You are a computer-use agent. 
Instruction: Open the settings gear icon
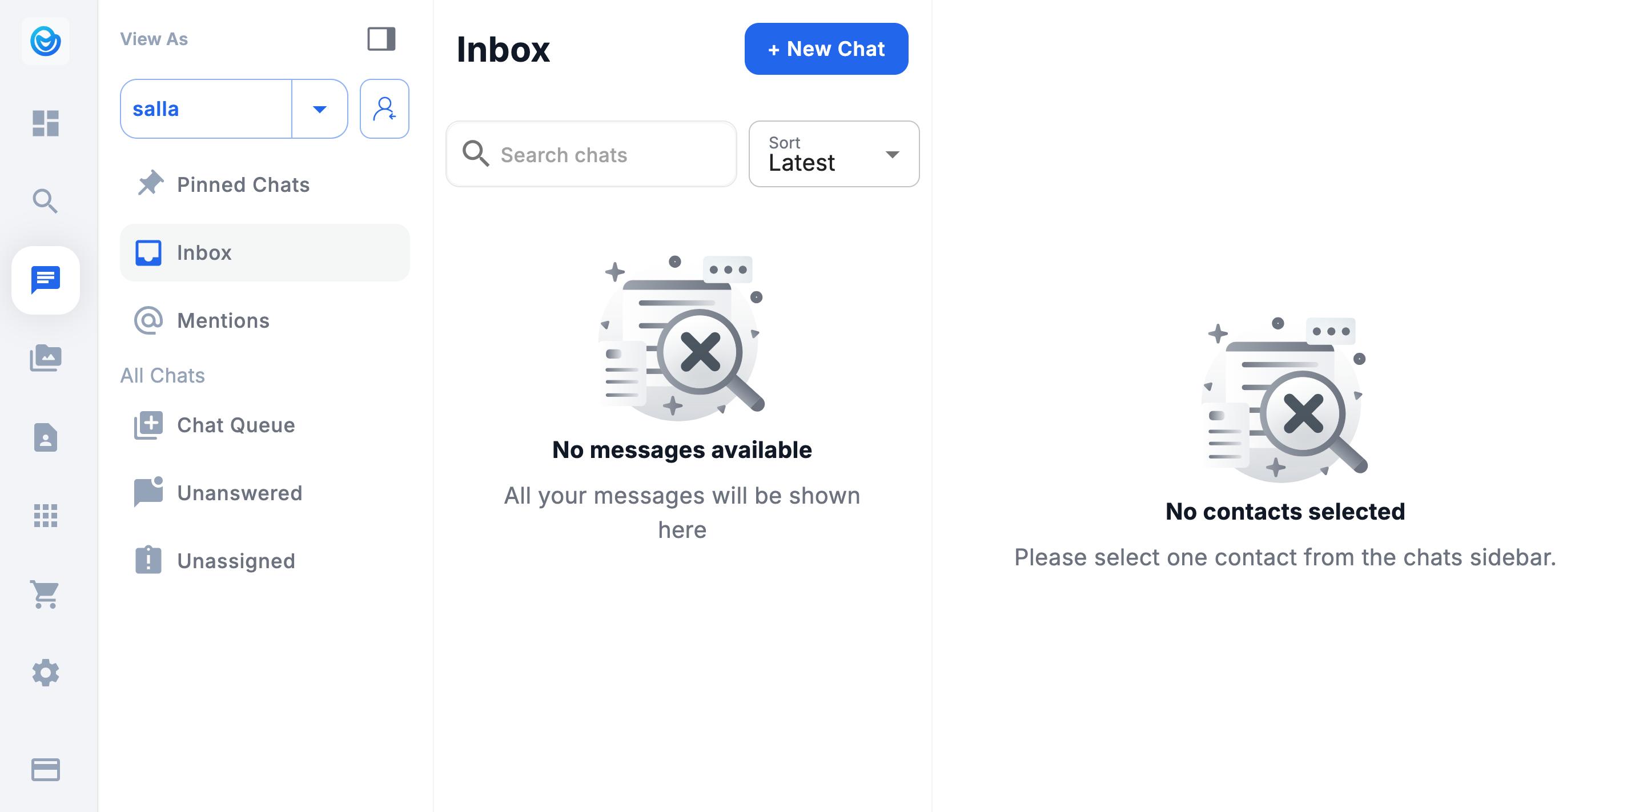click(45, 673)
